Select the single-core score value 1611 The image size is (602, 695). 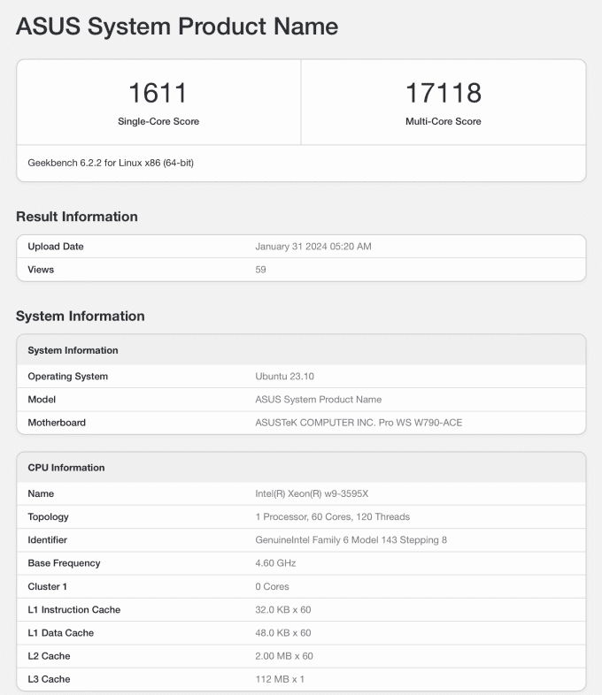tap(158, 93)
